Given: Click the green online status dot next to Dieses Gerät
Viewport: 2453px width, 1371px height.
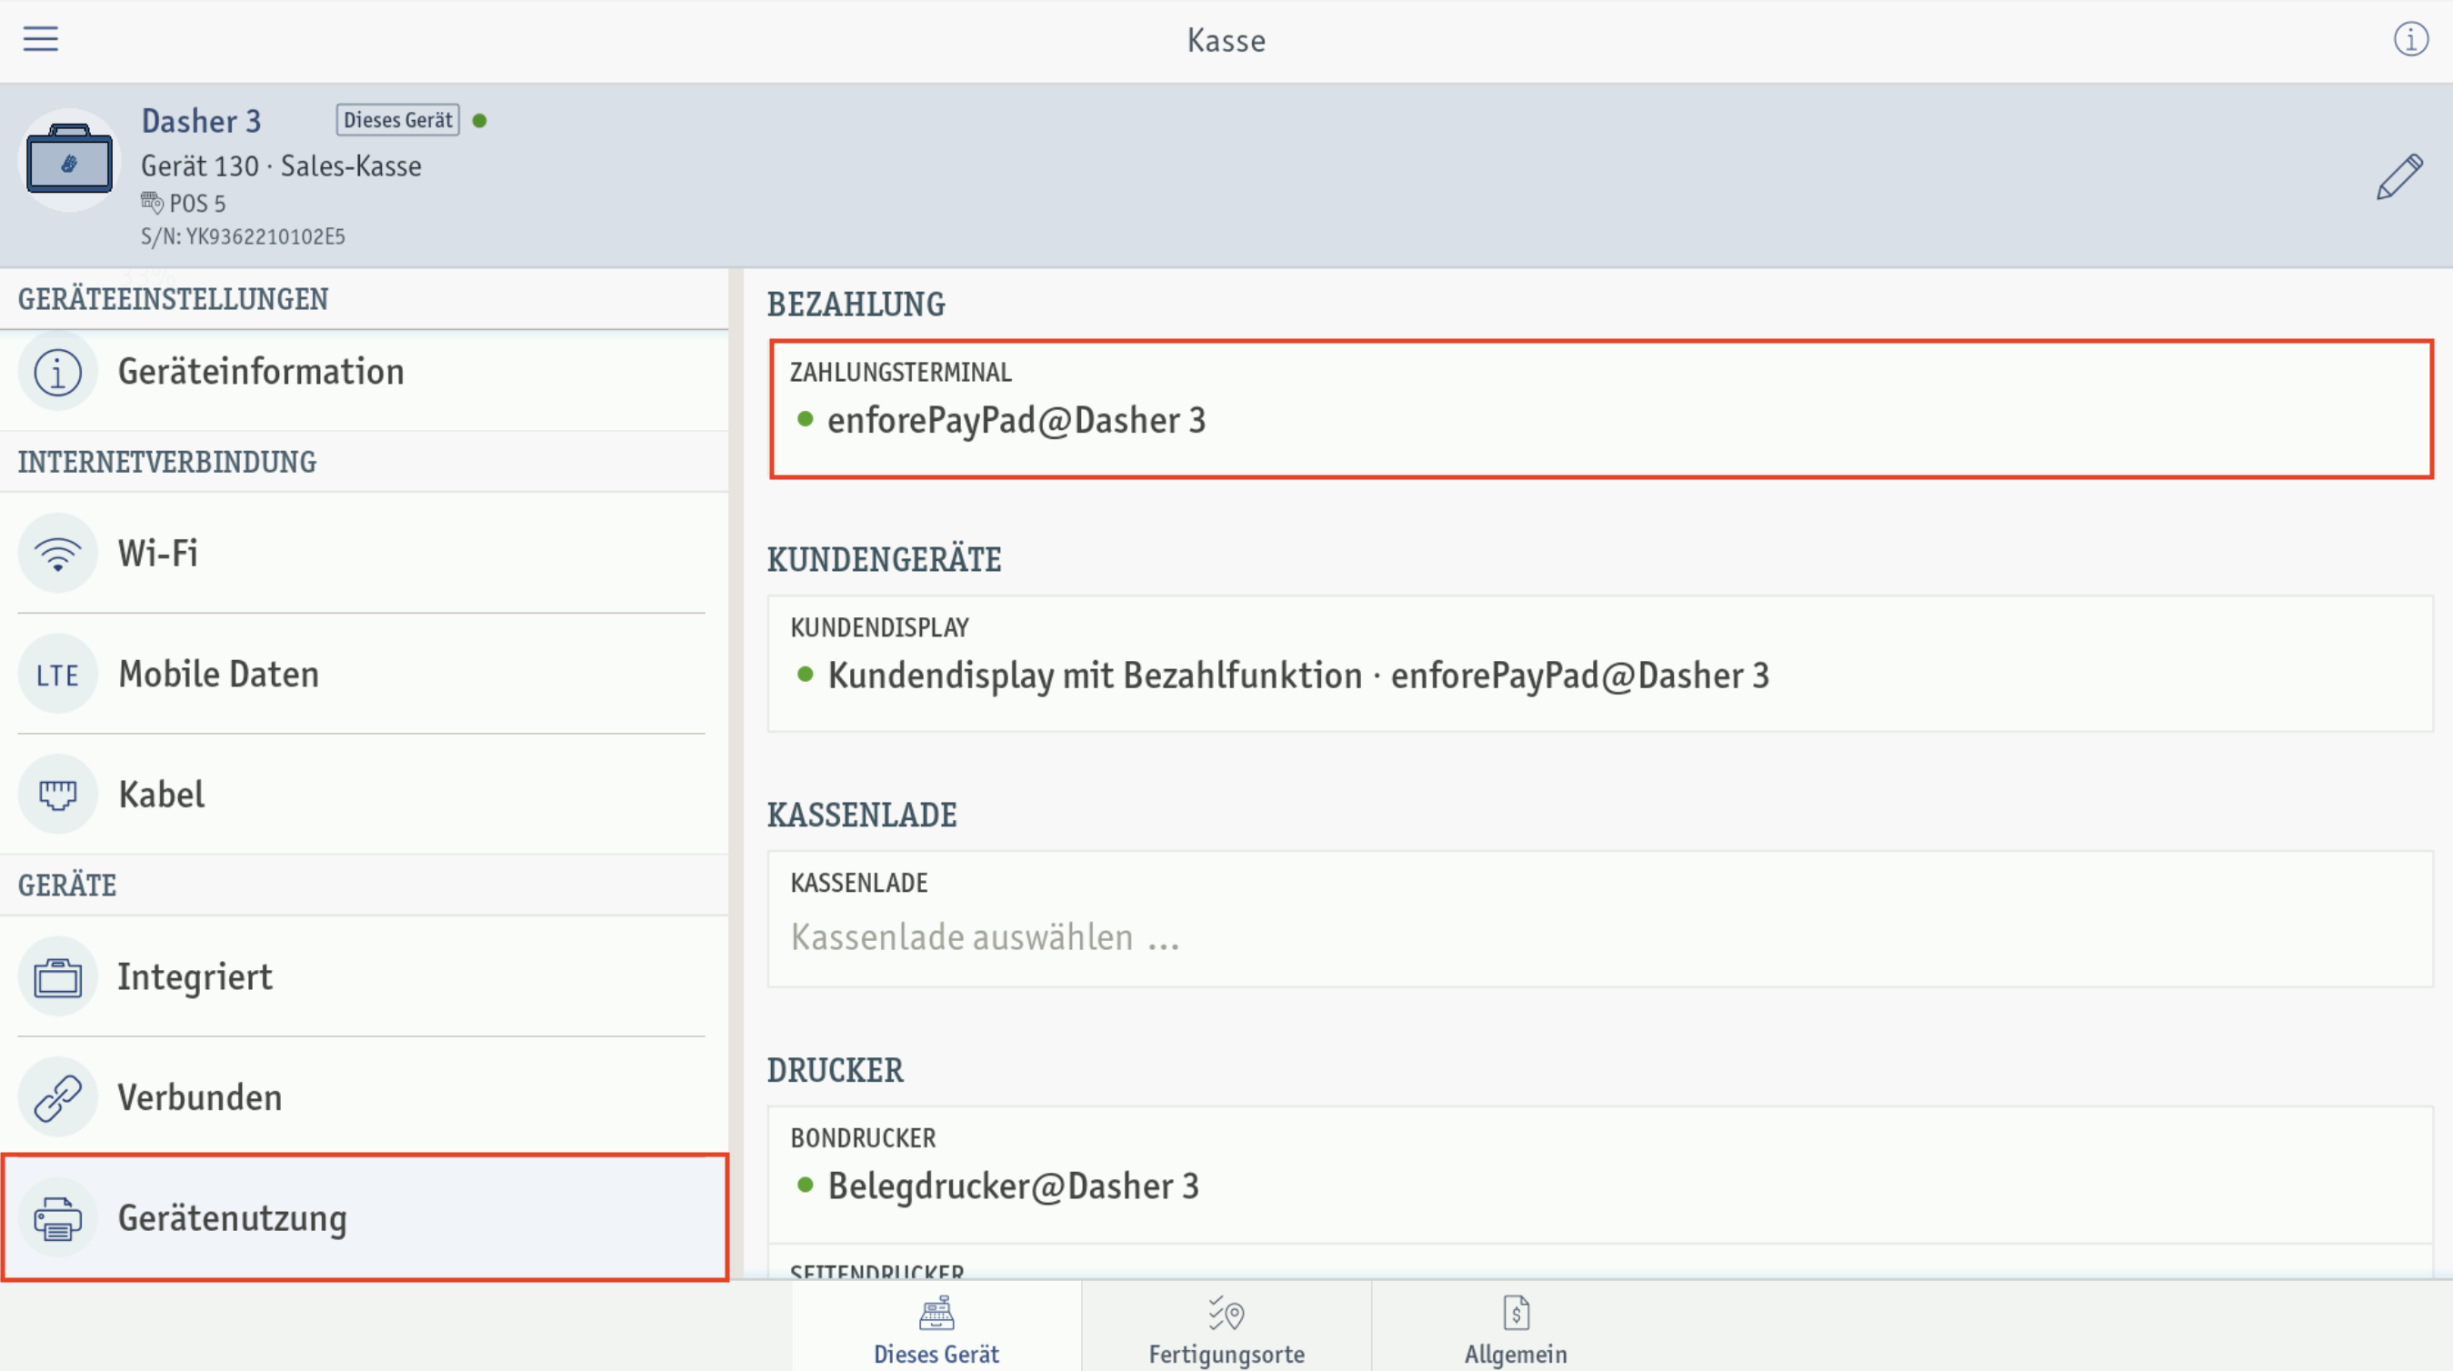Looking at the screenshot, I should (480, 121).
